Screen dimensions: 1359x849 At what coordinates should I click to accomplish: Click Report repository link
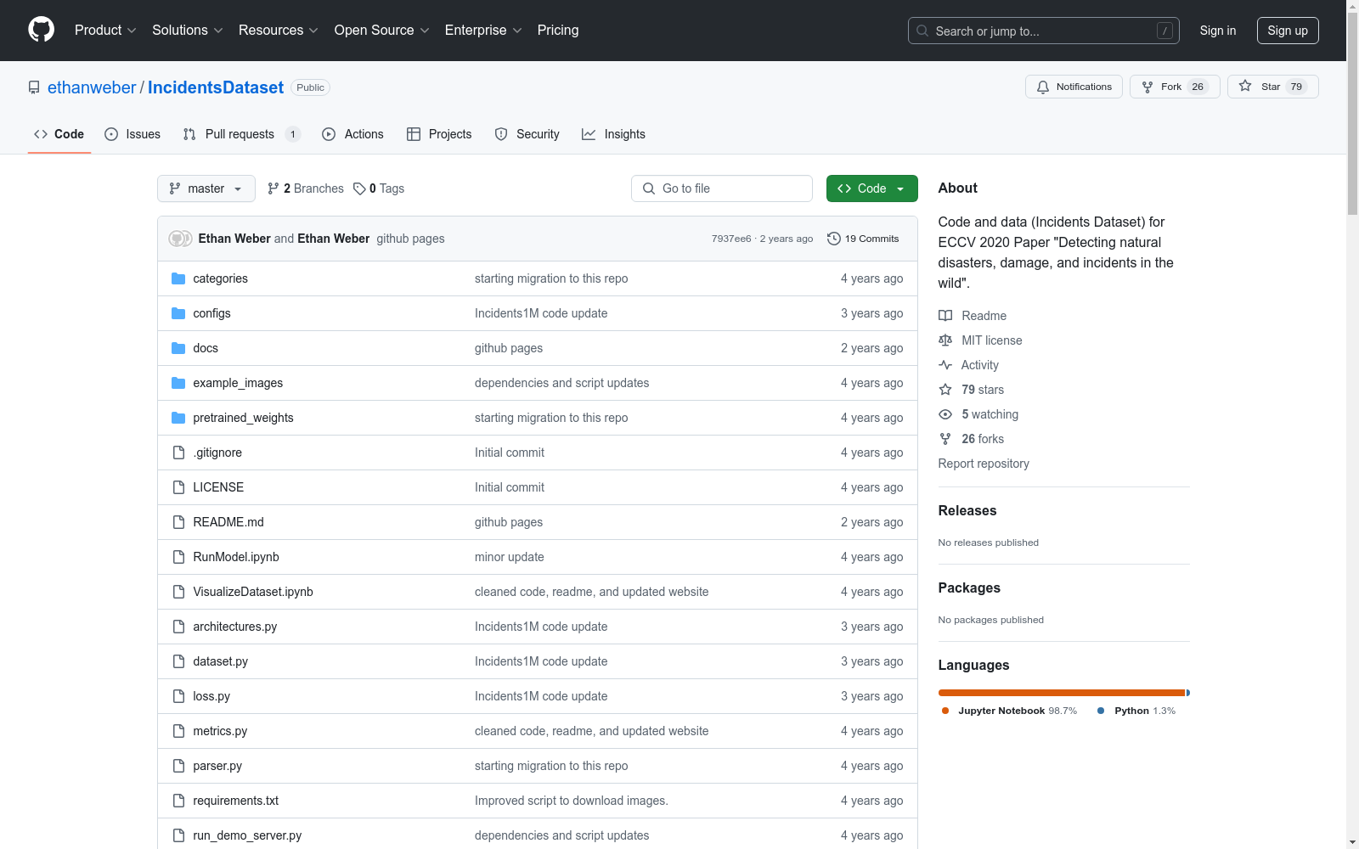pyautogui.click(x=984, y=464)
